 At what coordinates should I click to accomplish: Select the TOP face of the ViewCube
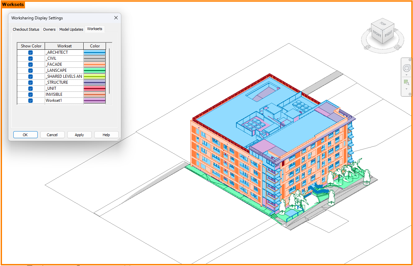(x=383, y=24)
